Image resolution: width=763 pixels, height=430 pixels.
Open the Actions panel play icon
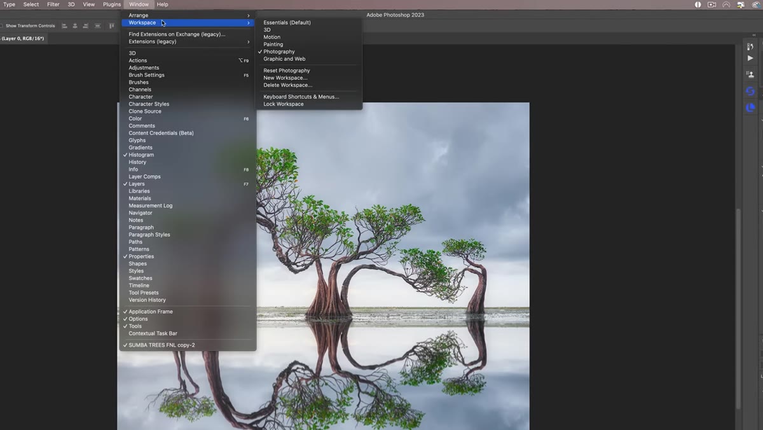[x=750, y=58]
